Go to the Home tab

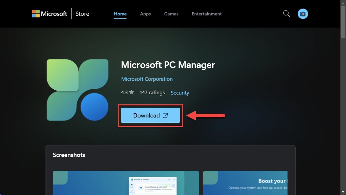click(x=120, y=14)
